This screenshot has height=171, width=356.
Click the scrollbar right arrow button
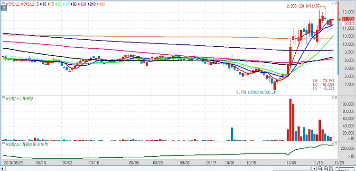click(x=314, y=169)
